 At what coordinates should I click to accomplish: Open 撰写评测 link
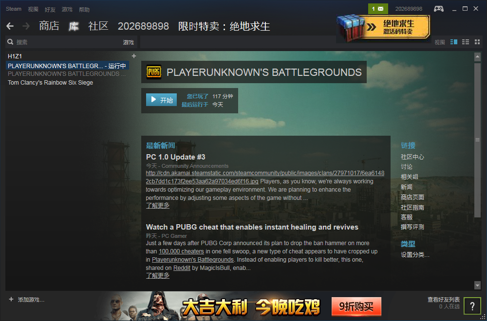[x=412, y=227]
